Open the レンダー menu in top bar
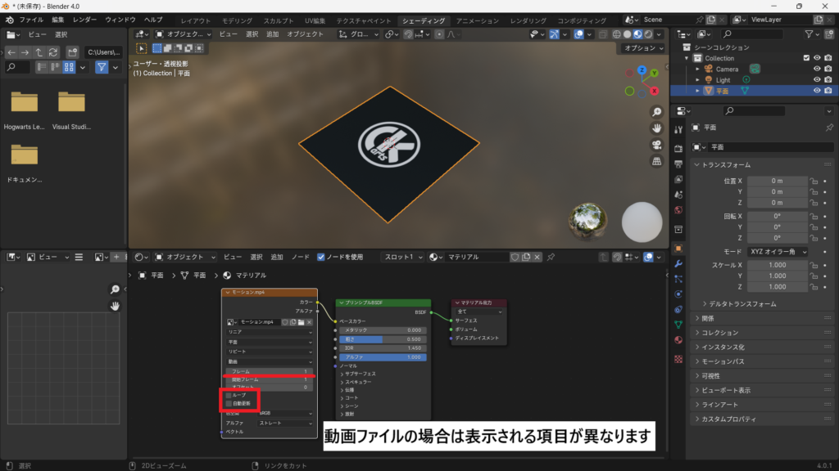The image size is (839, 471). (x=84, y=19)
